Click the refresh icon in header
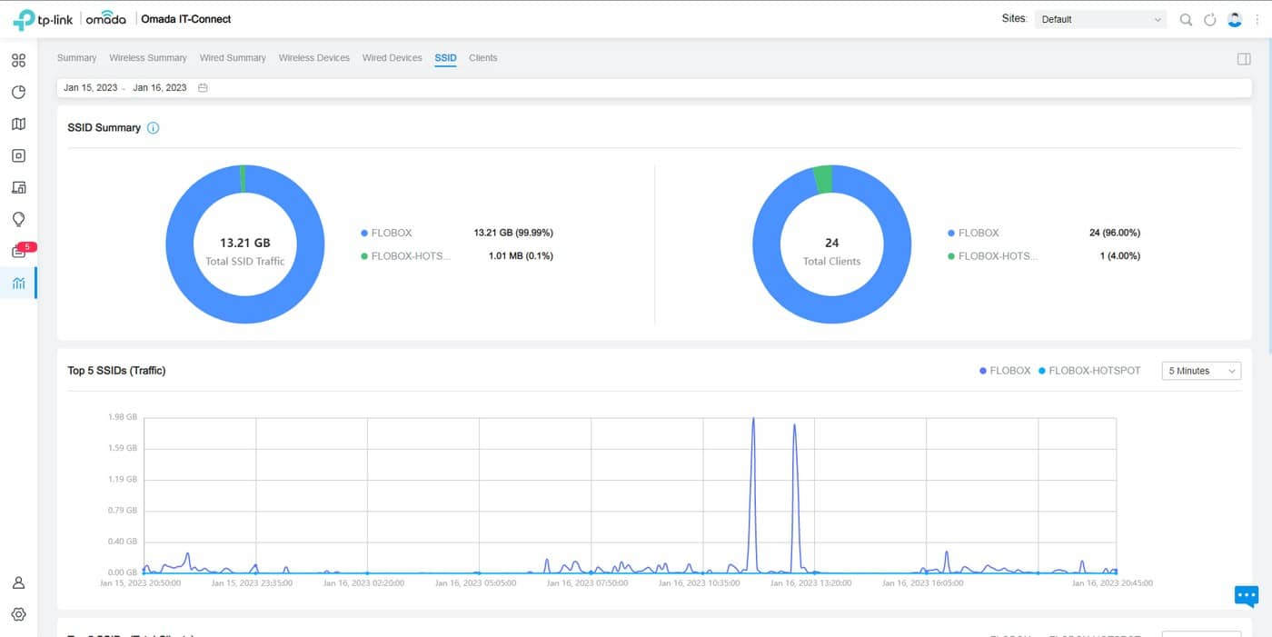This screenshot has height=637, width=1272. point(1209,19)
